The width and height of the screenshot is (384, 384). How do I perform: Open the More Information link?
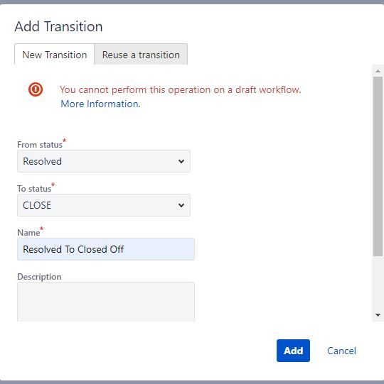pyautogui.click(x=100, y=104)
